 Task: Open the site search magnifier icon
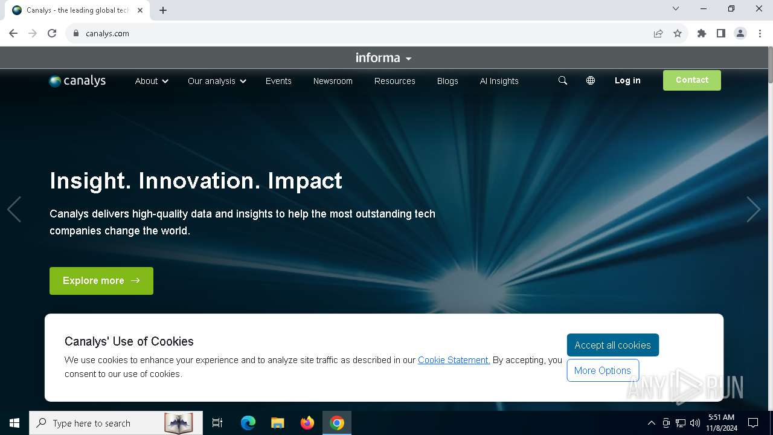coord(563,80)
